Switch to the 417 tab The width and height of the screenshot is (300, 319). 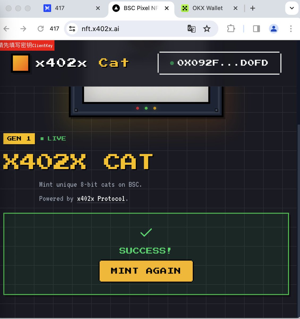tap(72, 8)
